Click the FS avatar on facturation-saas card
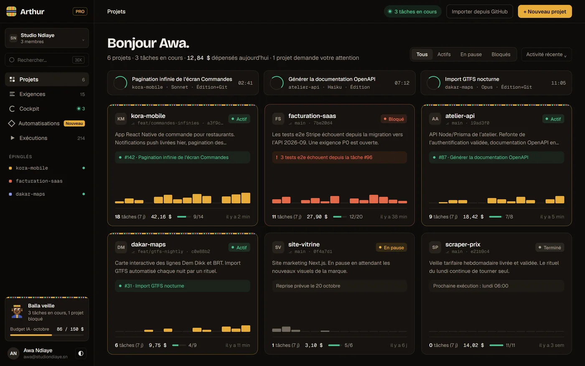 278,119
